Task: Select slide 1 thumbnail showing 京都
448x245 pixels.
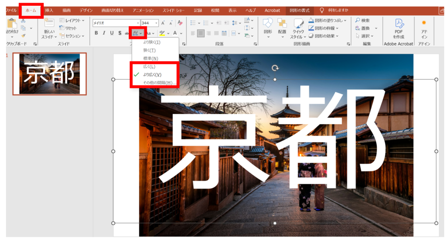Action: point(49,74)
